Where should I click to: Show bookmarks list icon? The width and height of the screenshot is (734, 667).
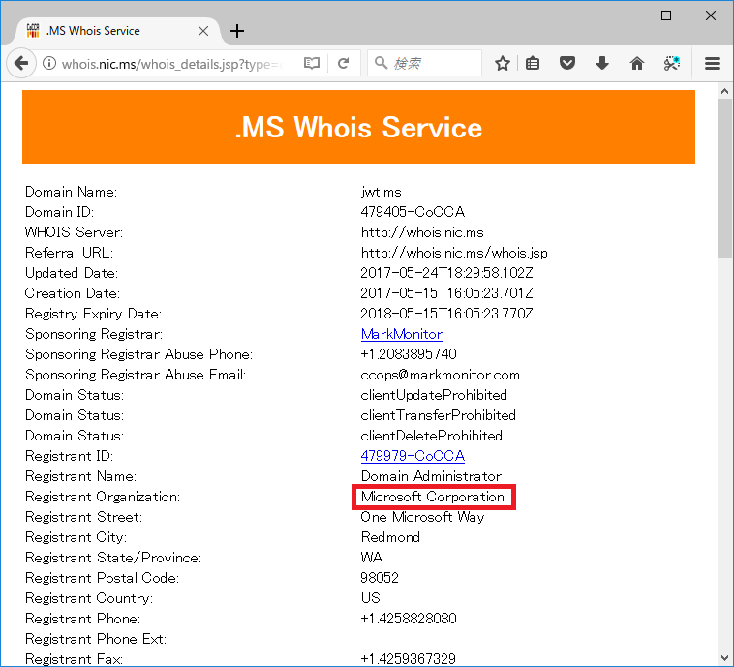click(533, 63)
